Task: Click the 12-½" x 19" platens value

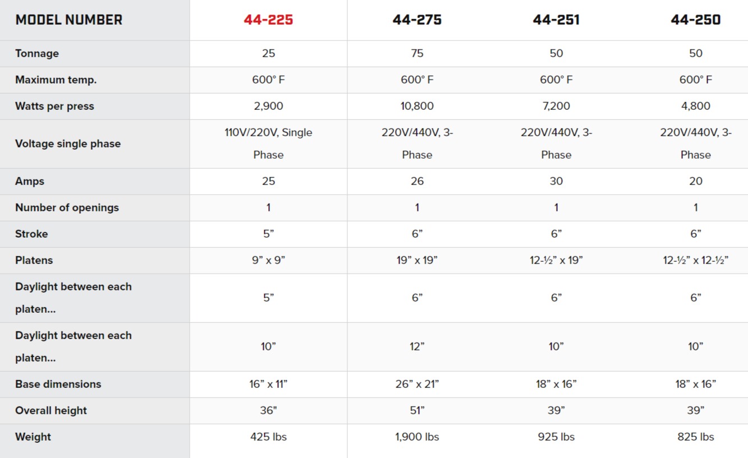Action: pyautogui.click(x=556, y=261)
